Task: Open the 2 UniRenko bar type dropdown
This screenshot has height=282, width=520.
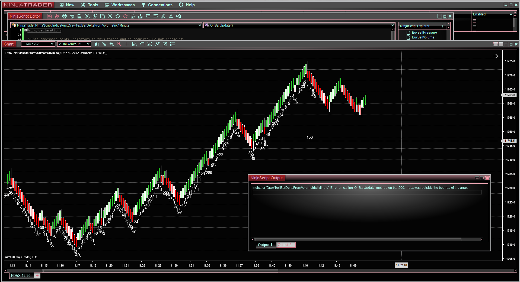Action: coord(74,44)
